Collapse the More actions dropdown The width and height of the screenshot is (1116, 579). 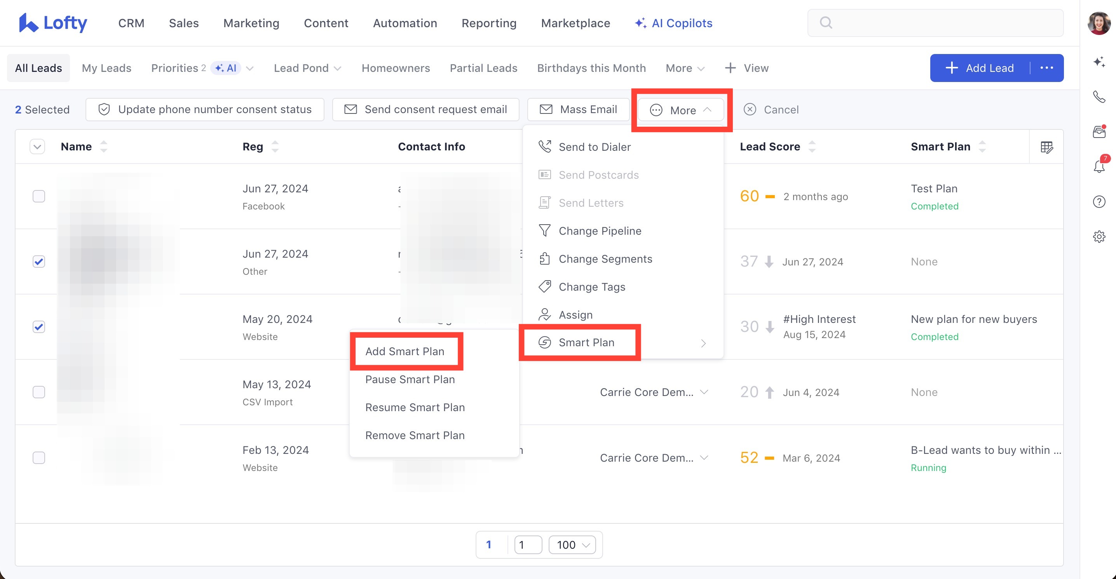tap(681, 110)
